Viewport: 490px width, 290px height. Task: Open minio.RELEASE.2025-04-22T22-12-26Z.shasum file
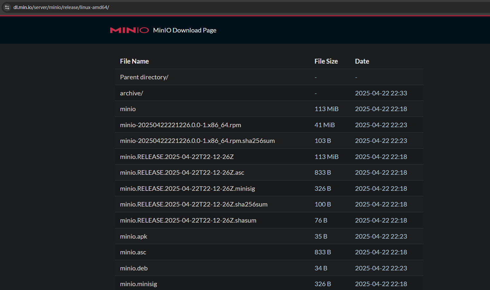pyautogui.click(x=188, y=220)
